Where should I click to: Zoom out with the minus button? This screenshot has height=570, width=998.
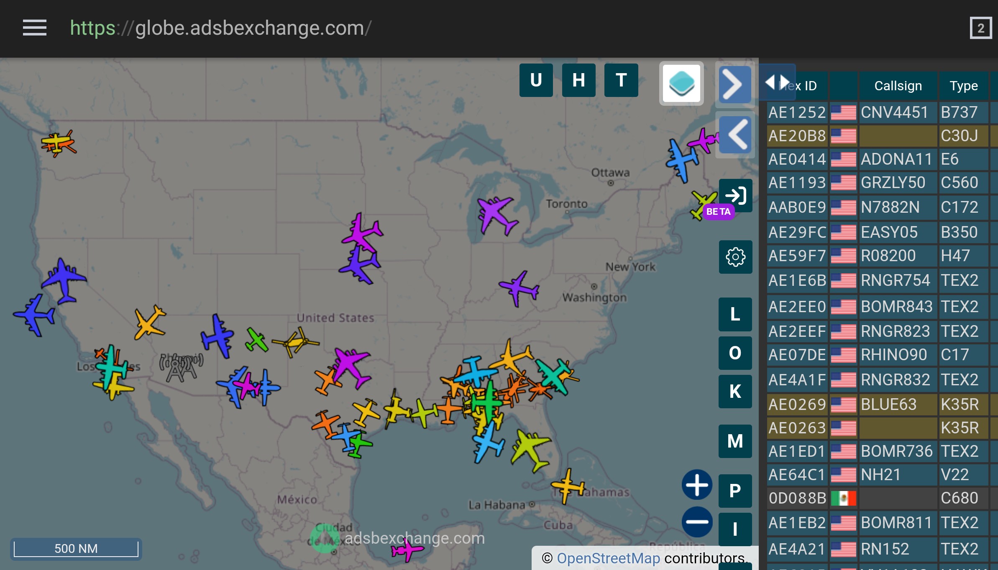click(x=697, y=522)
